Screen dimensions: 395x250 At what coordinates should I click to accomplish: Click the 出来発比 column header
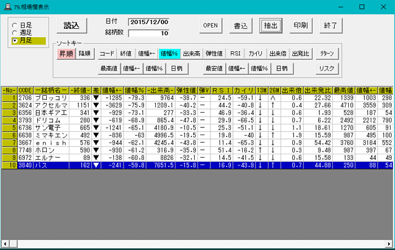[x=318, y=91]
